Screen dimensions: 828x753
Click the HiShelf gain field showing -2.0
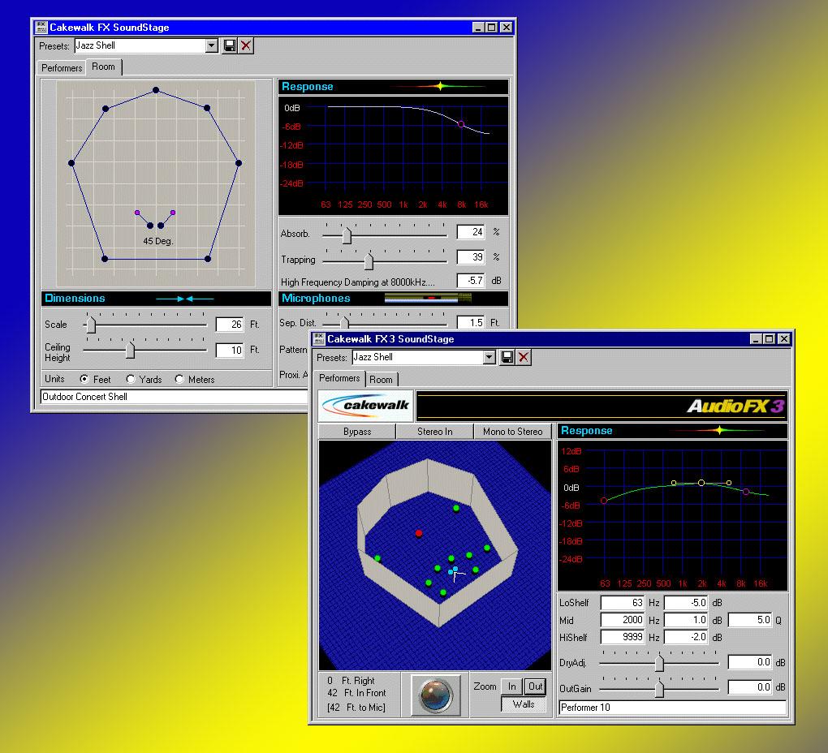tap(686, 638)
